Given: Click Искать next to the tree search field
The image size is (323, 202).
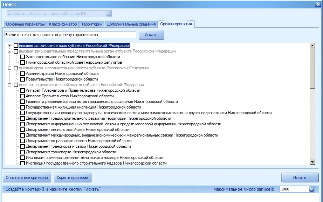Looking at the screenshot, I should (151, 35).
